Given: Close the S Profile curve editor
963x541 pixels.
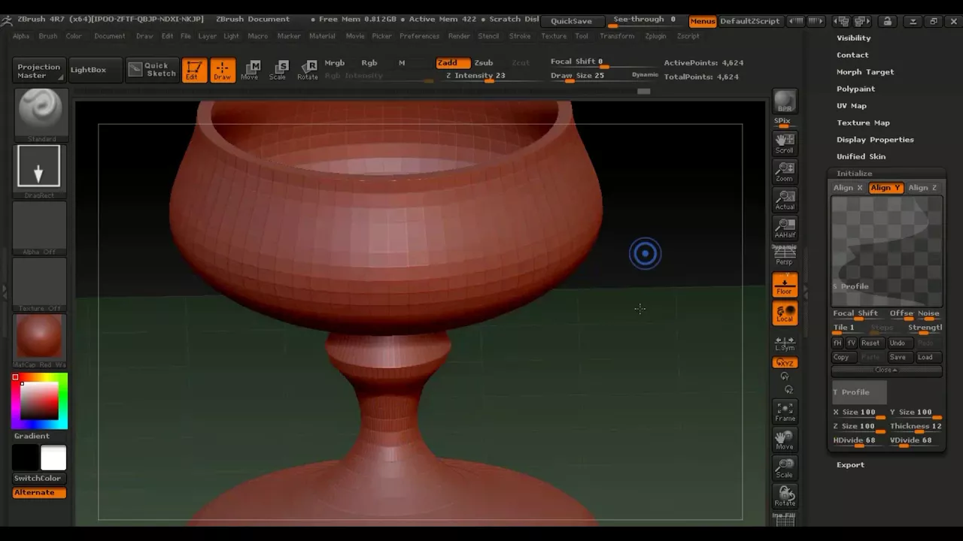Looking at the screenshot, I should click(x=886, y=370).
